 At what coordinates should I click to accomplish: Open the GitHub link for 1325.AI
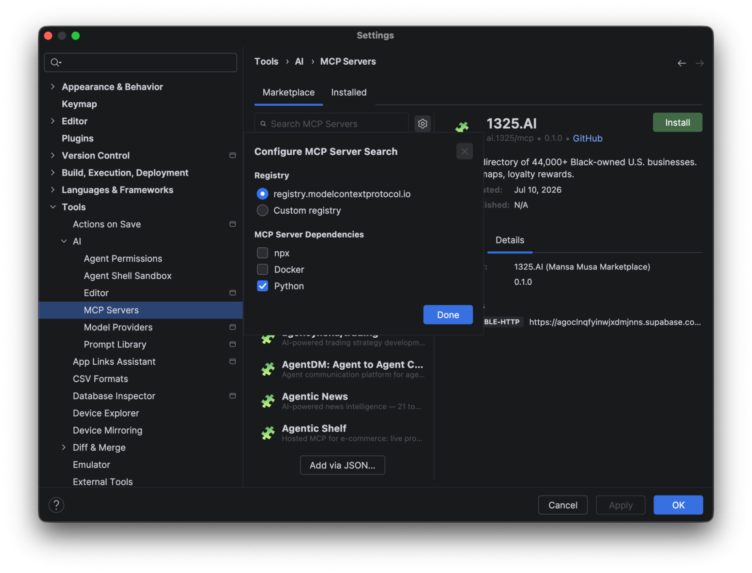tap(587, 139)
